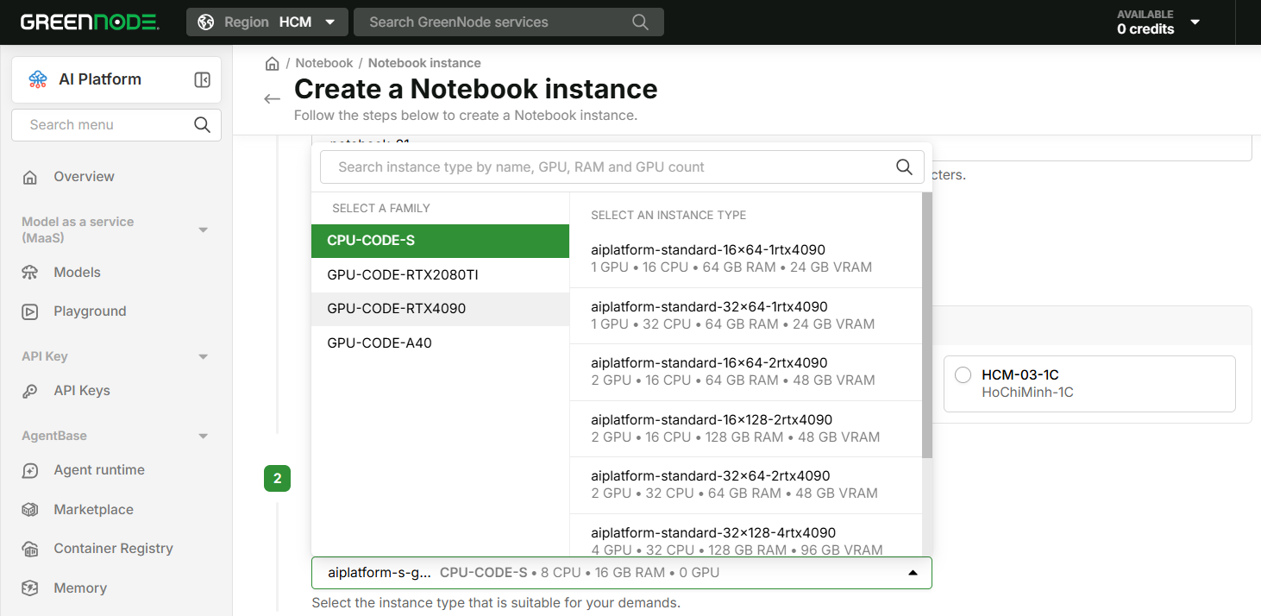Click the Search menu magnifier icon

[x=202, y=125]
